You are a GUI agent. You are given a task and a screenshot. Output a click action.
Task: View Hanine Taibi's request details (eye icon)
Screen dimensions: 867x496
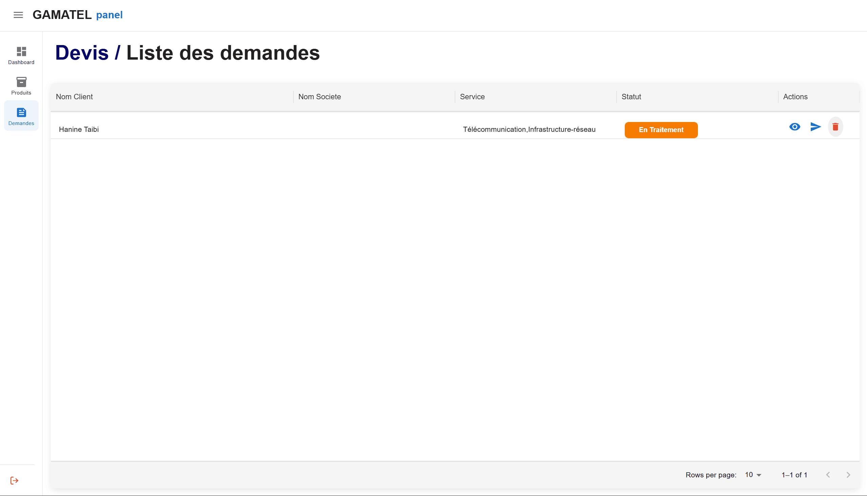click(794, 127)
